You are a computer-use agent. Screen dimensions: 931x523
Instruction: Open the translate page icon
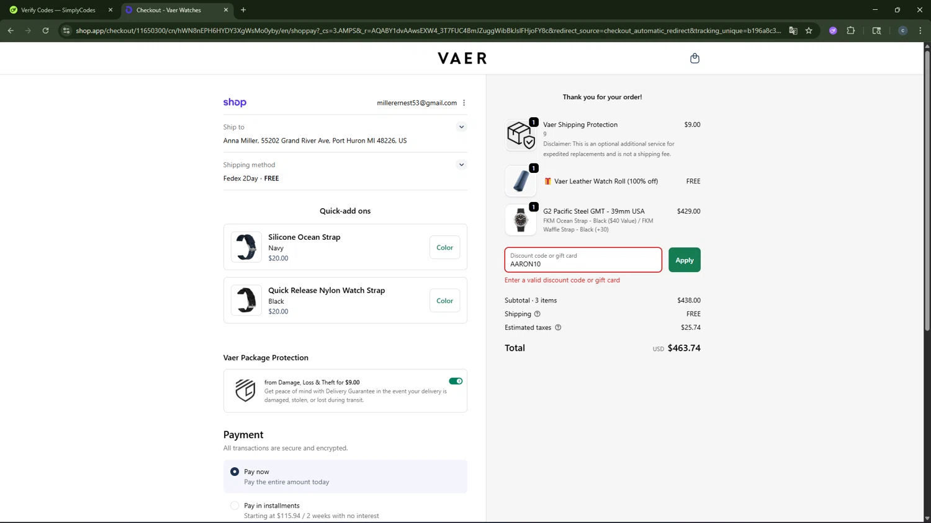tap(793, 30)
